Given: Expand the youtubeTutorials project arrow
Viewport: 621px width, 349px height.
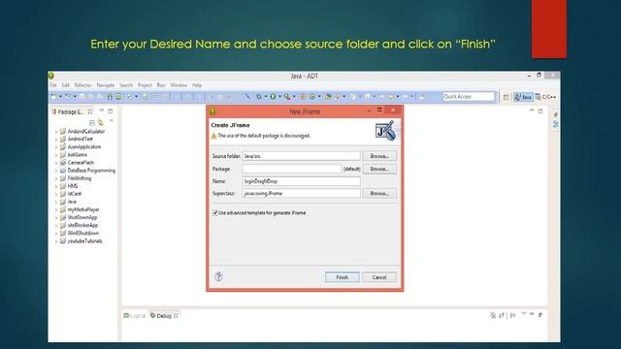Looking at the screenshot, I should (56, 241).
